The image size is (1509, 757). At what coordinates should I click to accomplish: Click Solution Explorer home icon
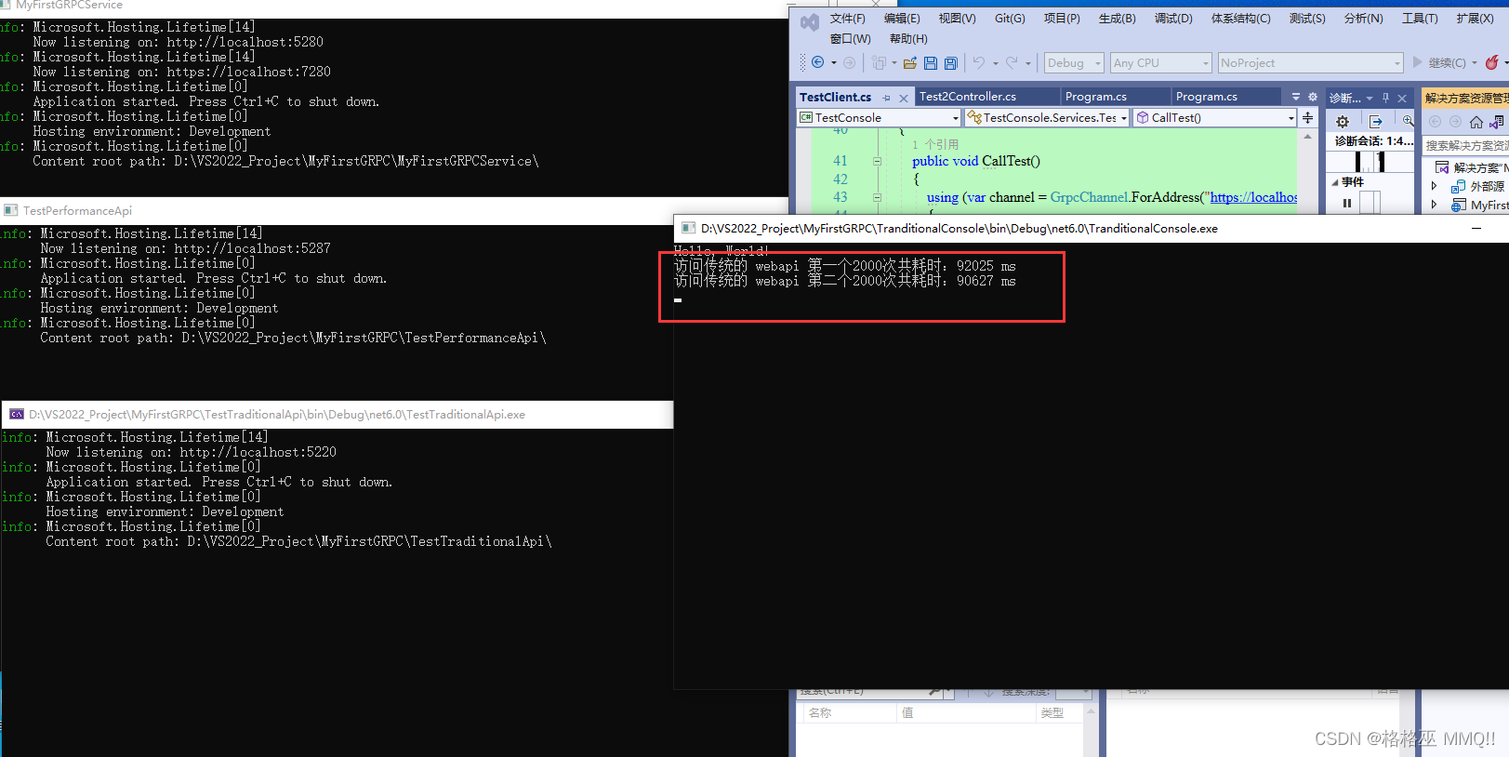click(1476, 122)
